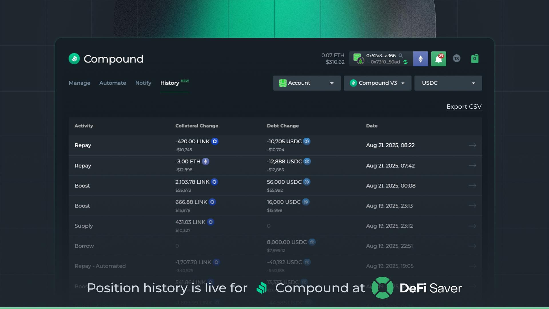Expand the USDC market dropdown
The image size is (549, 309).
448,83
